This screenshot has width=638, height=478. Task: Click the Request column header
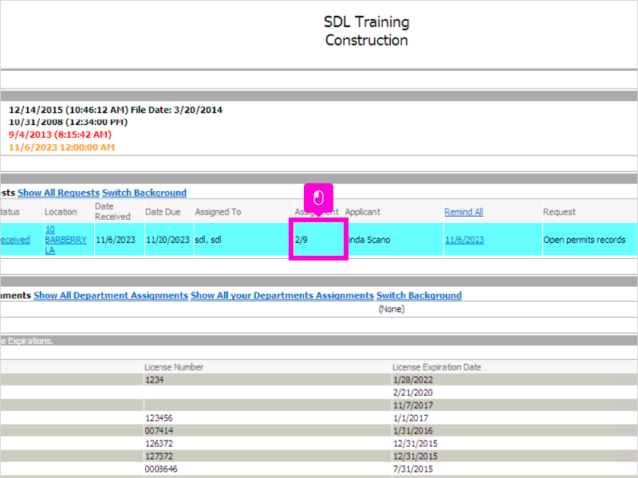pyautogui.click(x=559, y=212)
